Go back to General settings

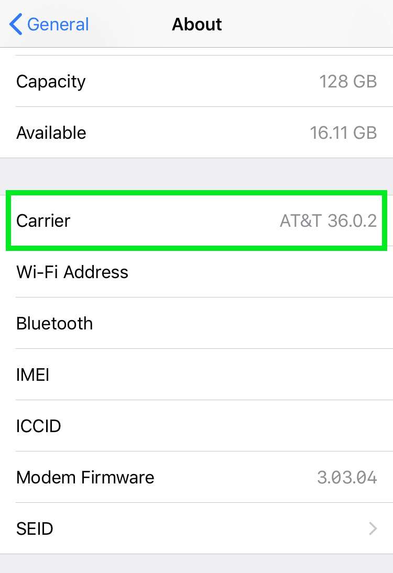(x=49, y=24)
